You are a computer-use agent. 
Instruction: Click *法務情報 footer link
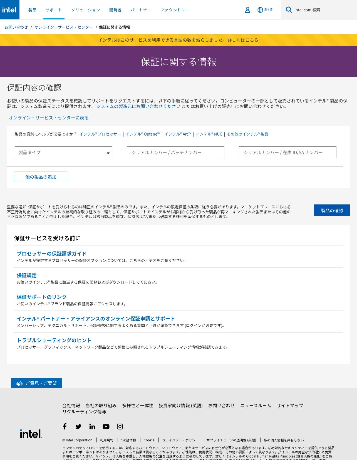[128, 440]
